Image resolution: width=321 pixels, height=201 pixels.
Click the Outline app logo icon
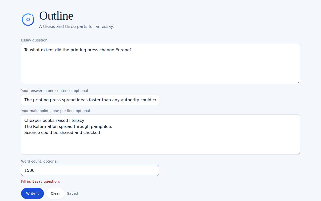[28, 19]
